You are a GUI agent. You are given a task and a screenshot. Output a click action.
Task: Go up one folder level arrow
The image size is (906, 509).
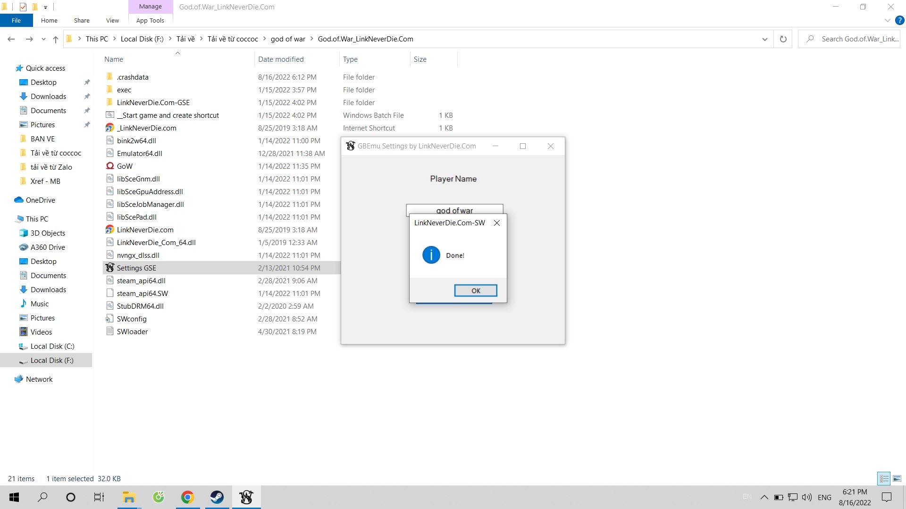pyautogui.click(x=56, y=39)
